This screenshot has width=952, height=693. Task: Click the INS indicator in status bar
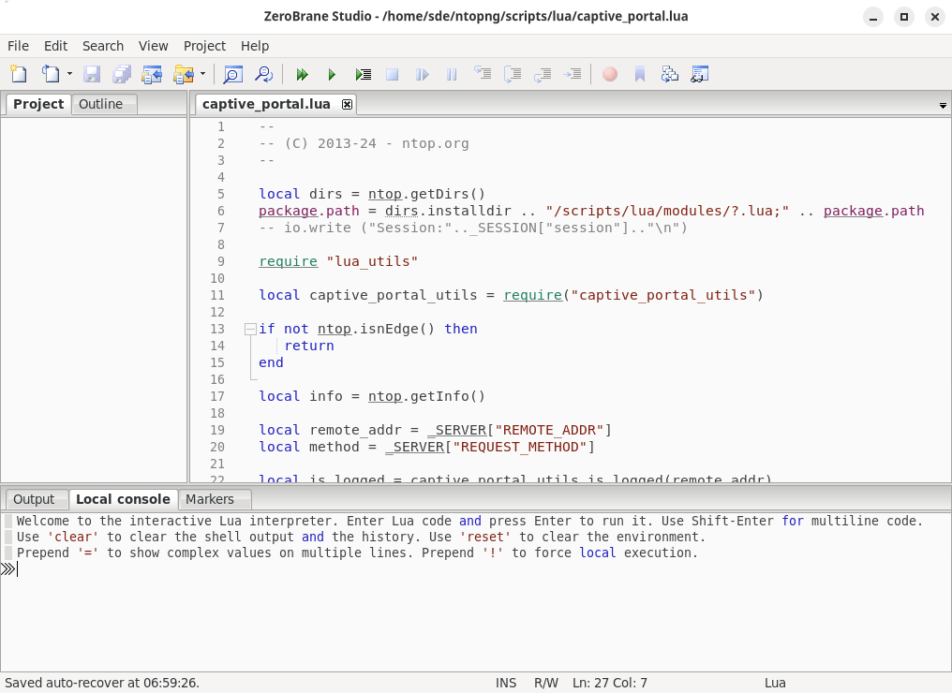pyautogui.click(x=506, y=683)
